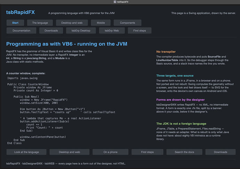The width and height of the screenshot is (240, 169).
Task: Click code line Print "Count: " + count
Action: coord(45,128)
